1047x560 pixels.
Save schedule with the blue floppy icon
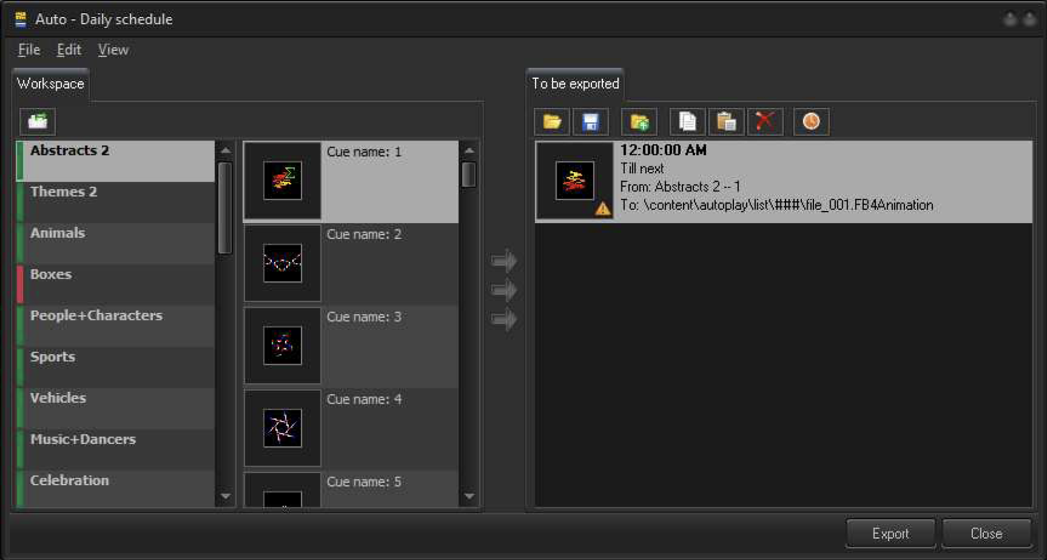coord(591,122)
